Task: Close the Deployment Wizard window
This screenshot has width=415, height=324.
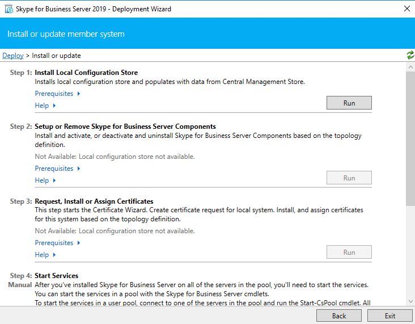Action: tap(407, 9)
